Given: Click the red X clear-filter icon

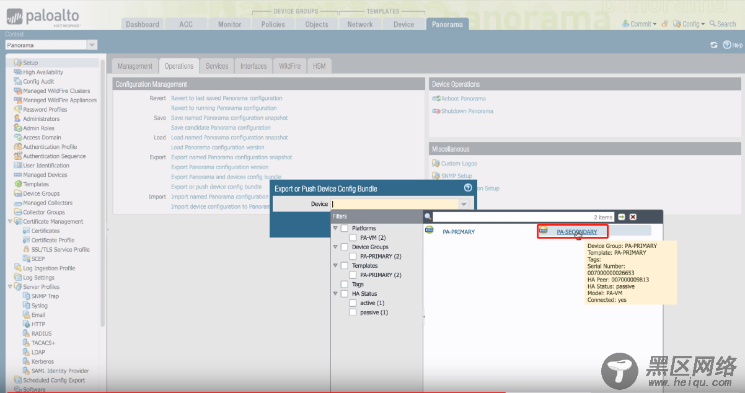Looking at the screenshot, I should tap(633, 217).
